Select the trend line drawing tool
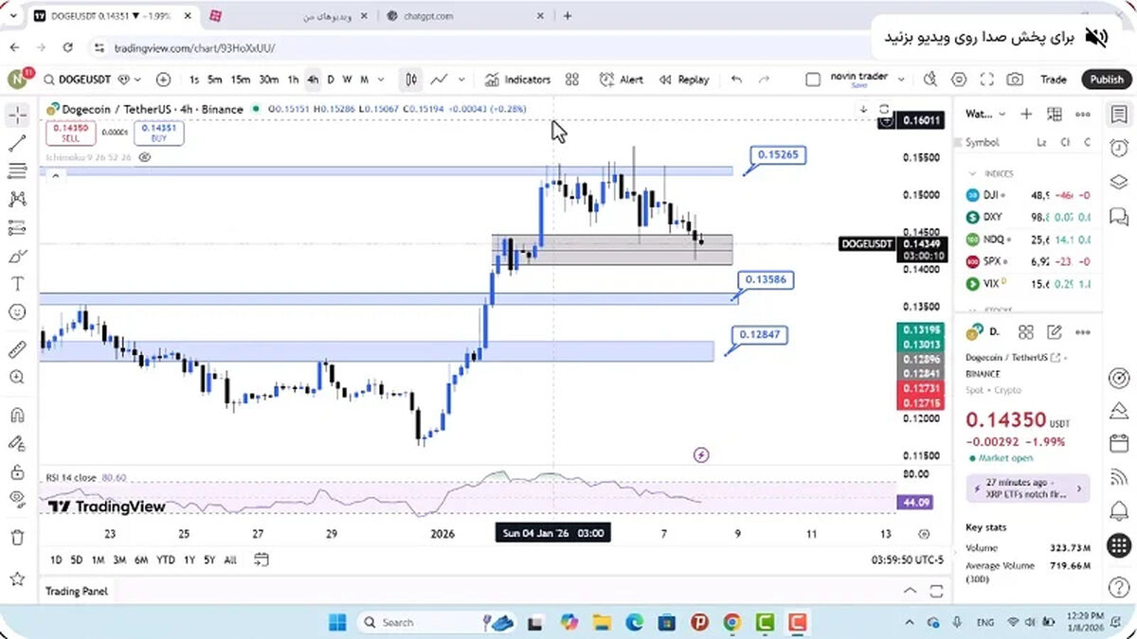The image size is (1137, 639). 17,144
